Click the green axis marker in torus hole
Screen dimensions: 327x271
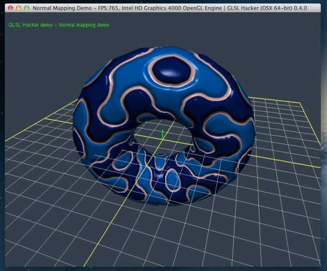(x=162, y=134)
